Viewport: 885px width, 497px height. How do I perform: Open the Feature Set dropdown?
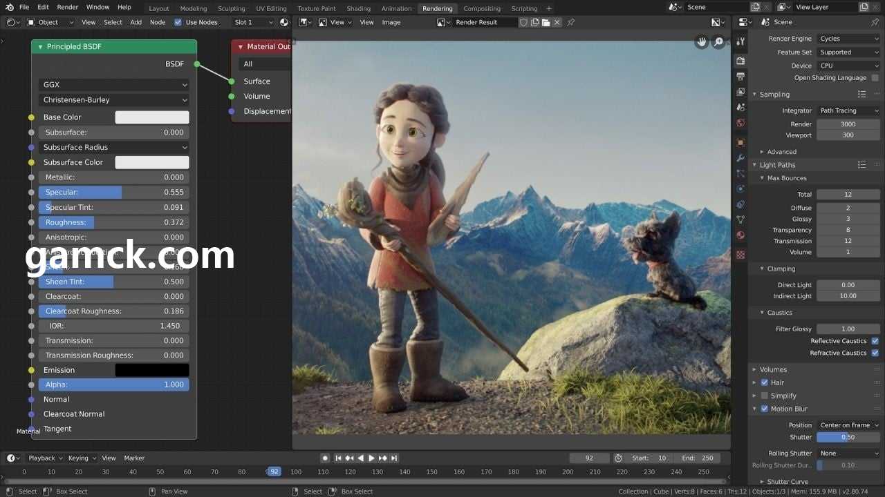pos(848,52)
